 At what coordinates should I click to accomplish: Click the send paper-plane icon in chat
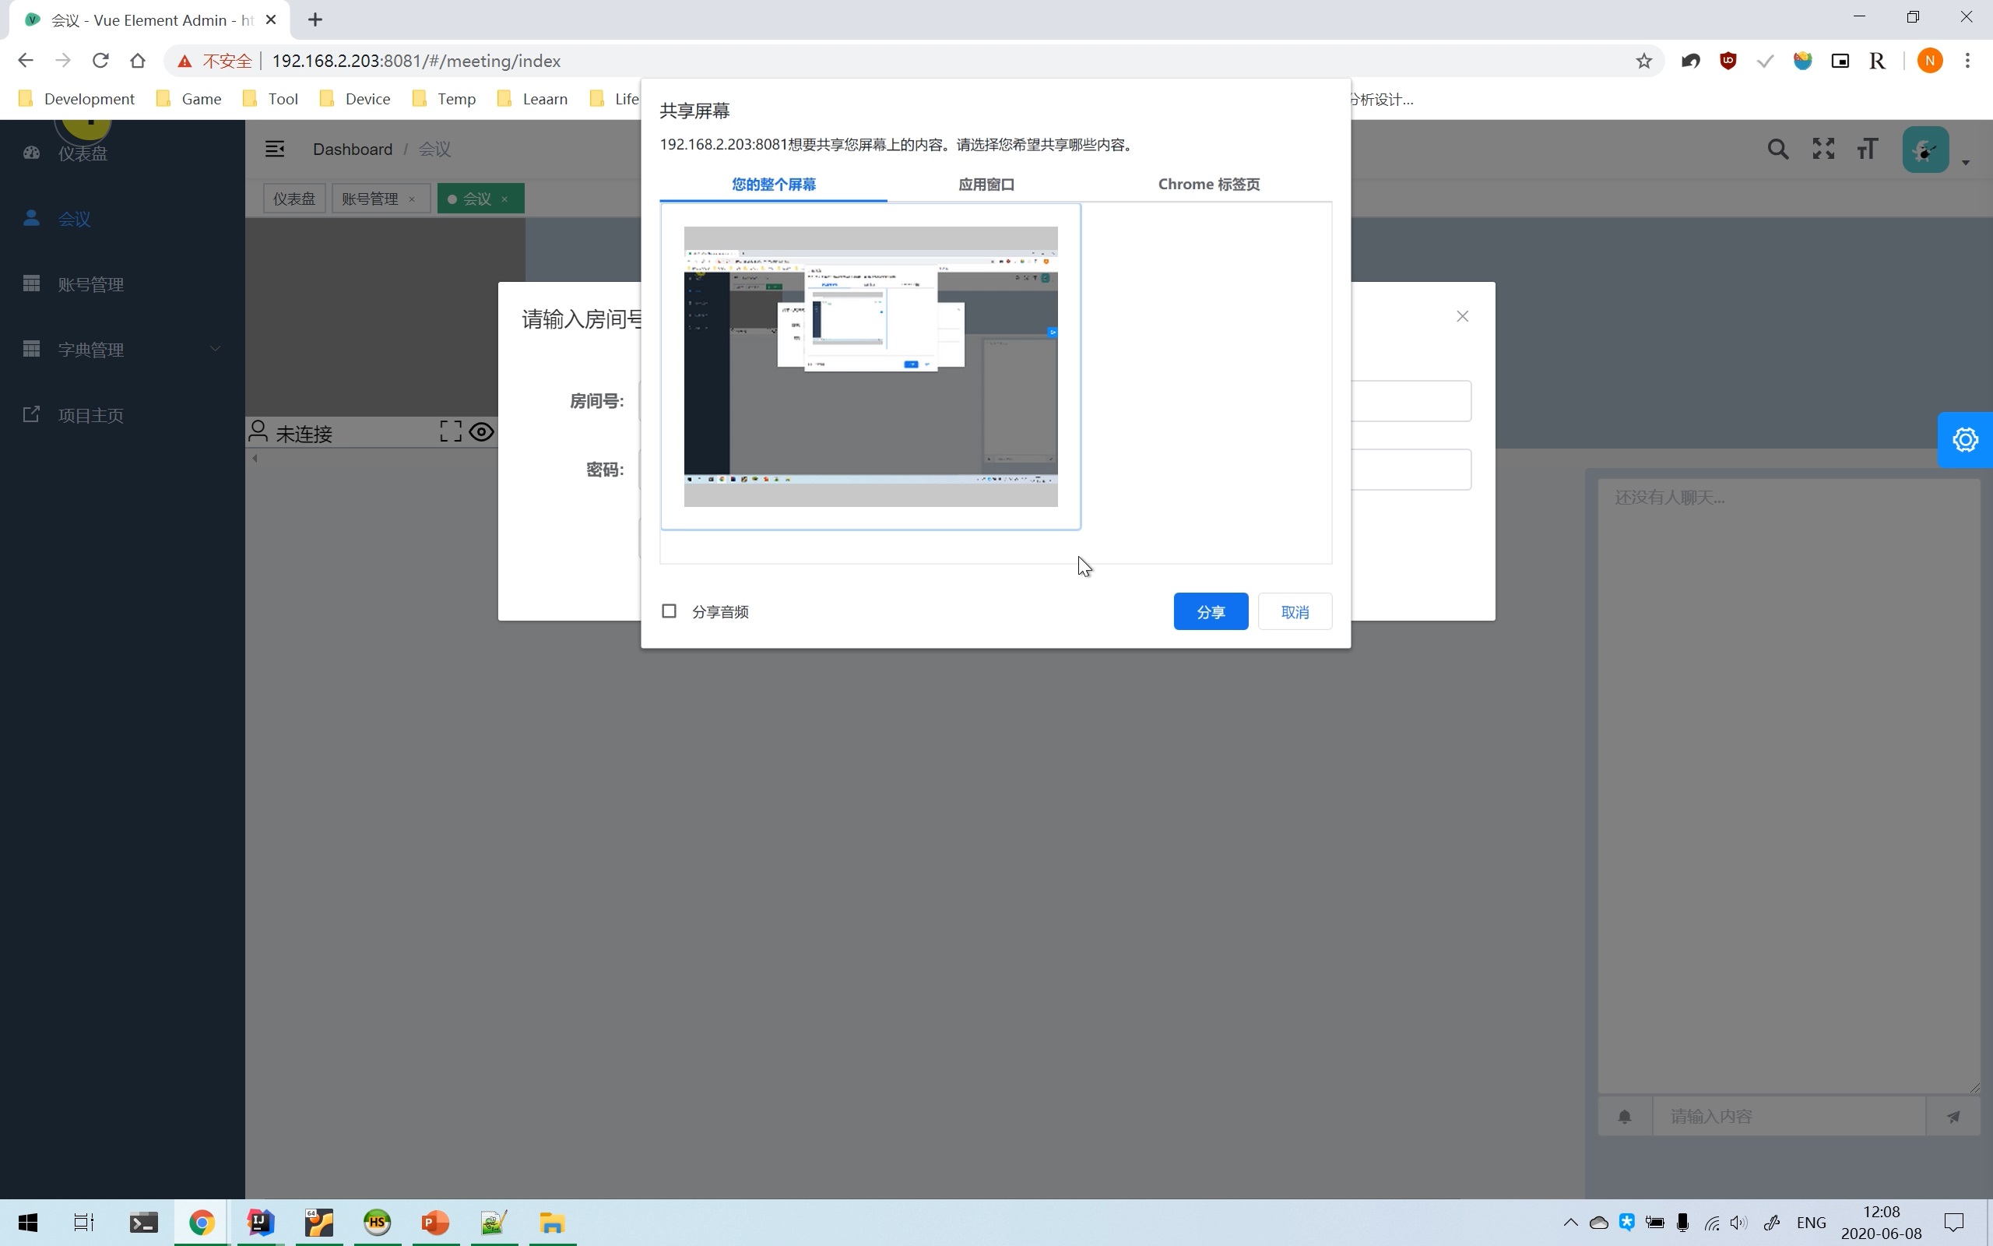coord(1953,1117)
